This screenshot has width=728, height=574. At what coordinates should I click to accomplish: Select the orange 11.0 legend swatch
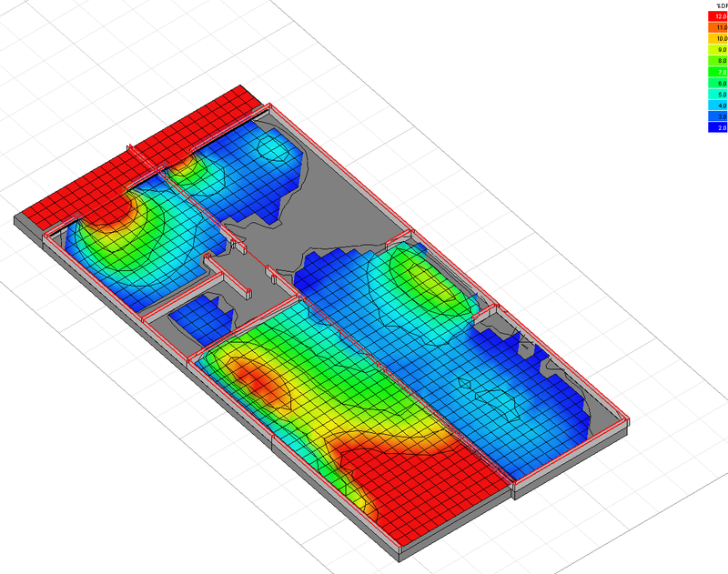tap(718, 27)
